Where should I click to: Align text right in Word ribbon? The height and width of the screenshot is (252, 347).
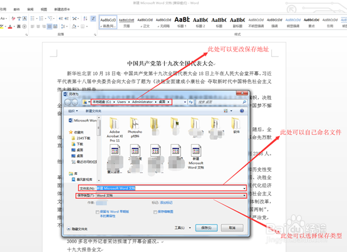[x=44, y=26]
